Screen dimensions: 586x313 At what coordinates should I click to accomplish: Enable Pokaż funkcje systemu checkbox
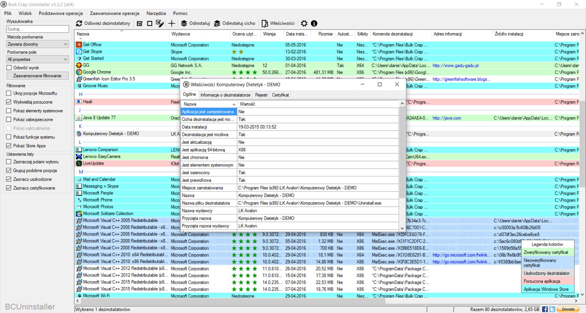click(9, 137)
